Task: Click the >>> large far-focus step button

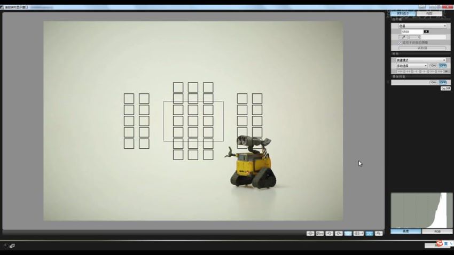Action: tap(440, 71)
